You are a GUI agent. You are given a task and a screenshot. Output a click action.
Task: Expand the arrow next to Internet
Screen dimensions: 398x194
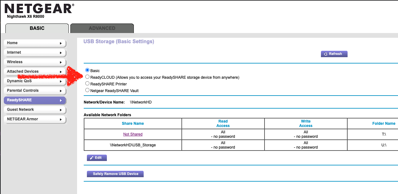[61, 53]
